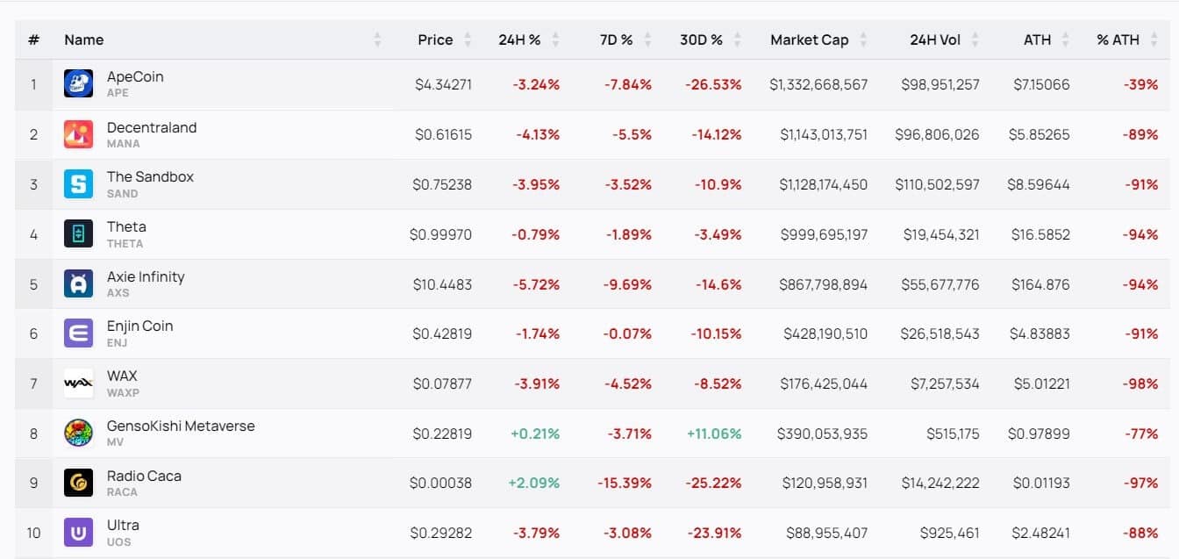
Task: Click ApeCoin market cap $1,332,668,567
Action: point(818,84)
